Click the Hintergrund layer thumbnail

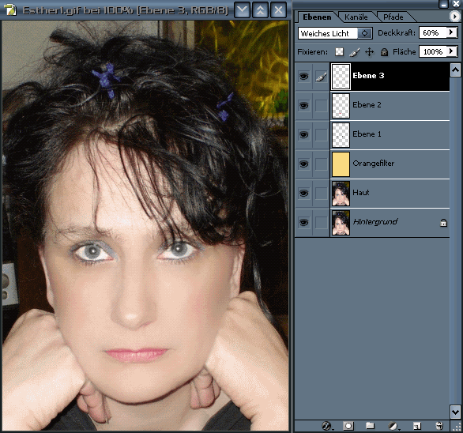[x=341, y=223]
